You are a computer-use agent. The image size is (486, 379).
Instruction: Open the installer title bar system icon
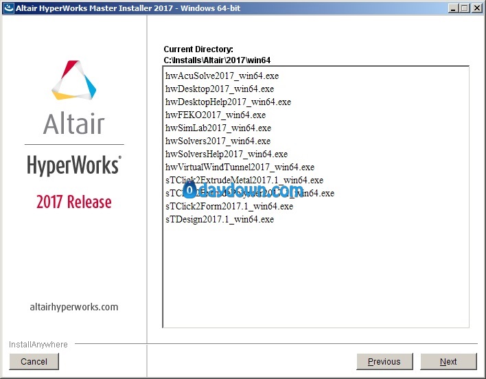point(8,8)
